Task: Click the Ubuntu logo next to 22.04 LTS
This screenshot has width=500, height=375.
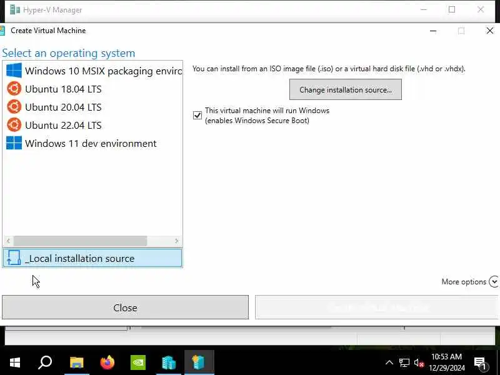Action: tap(14, 125)
